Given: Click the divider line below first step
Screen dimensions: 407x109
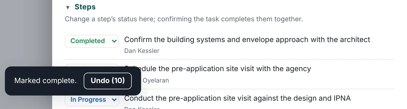Looking at the screenshot, I should [x=230, y=59].
